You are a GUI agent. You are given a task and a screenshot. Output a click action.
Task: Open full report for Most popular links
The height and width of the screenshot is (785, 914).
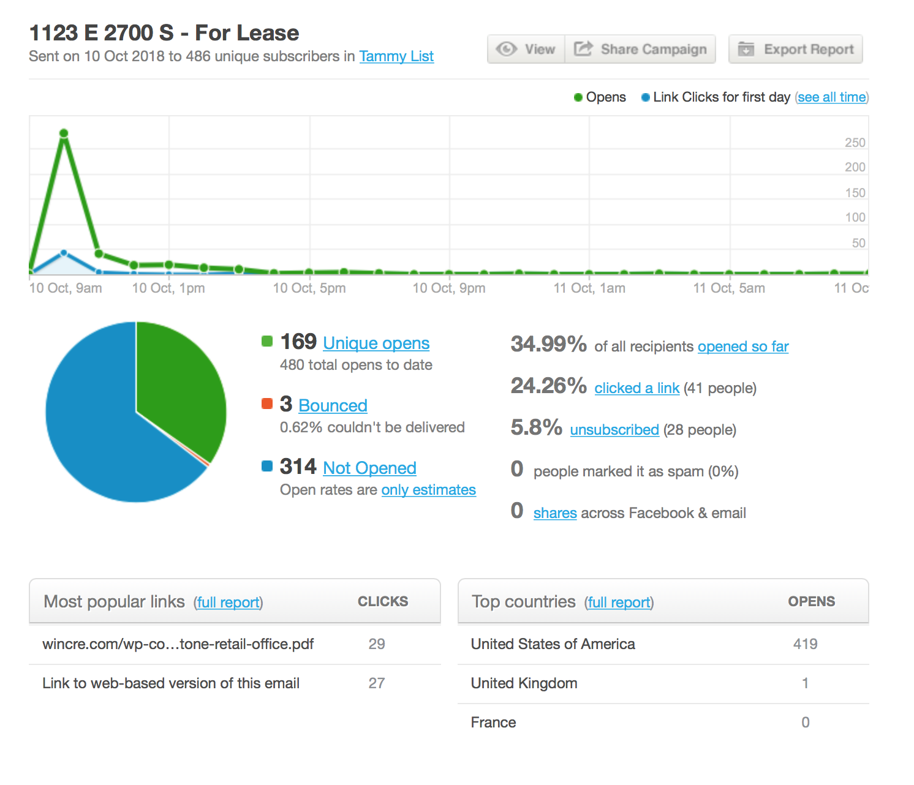(228, 603)
